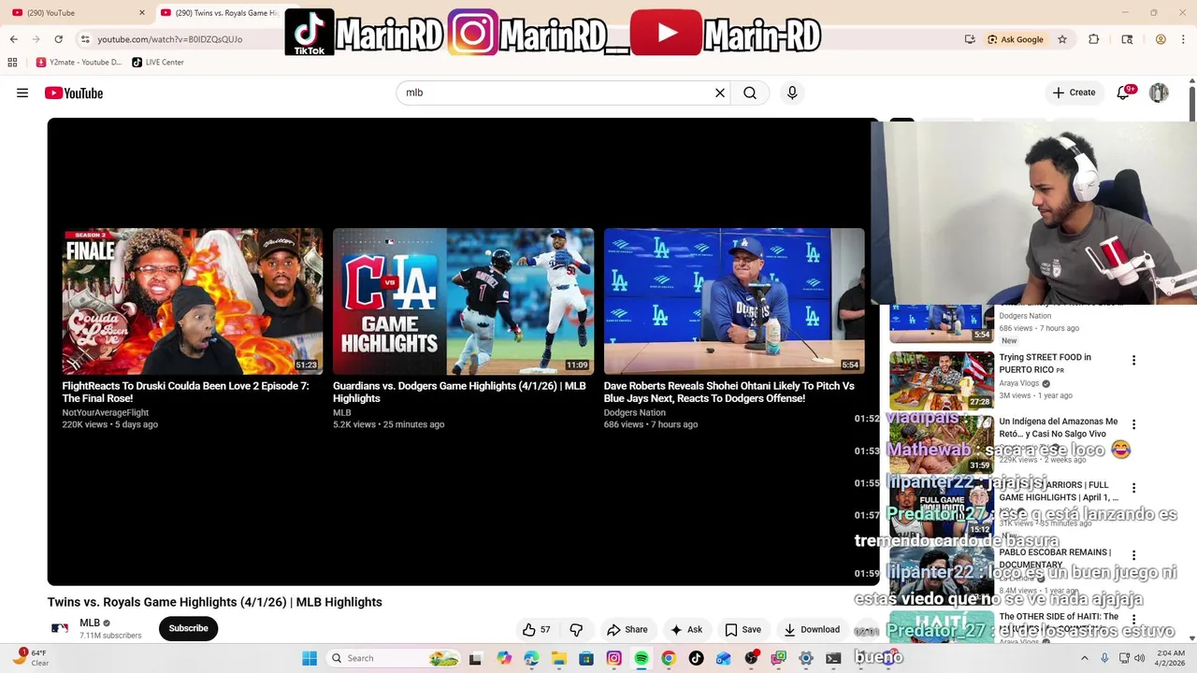Open the taskbar settings gear app
The image size is (1197, 673).
coord(806,658)
